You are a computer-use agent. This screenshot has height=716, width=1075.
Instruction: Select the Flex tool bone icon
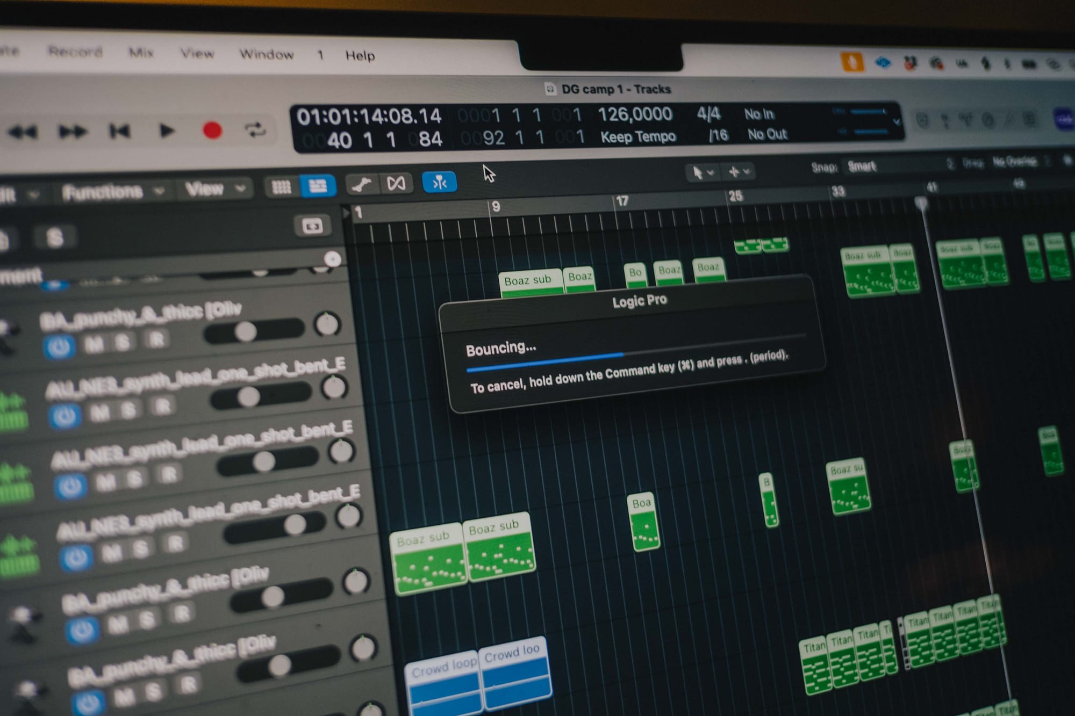[361, 184]
